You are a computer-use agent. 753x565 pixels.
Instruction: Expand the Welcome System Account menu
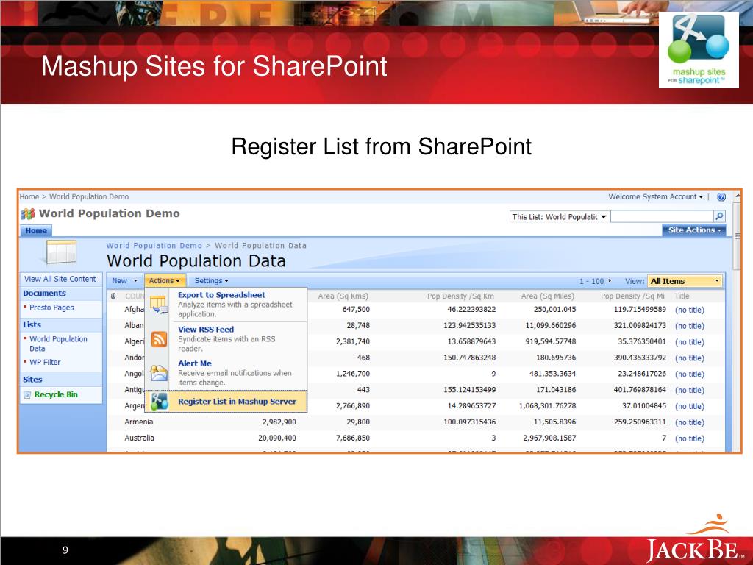click(x=655, y=197)
